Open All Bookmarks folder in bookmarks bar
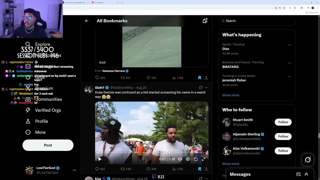Viewport: 320px width, 180px height. point(312,12)
